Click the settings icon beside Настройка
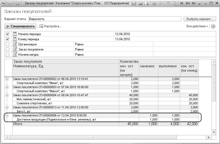 [41, 26]
